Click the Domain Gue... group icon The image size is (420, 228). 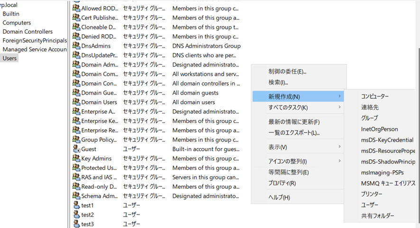[x=76, y=93]
